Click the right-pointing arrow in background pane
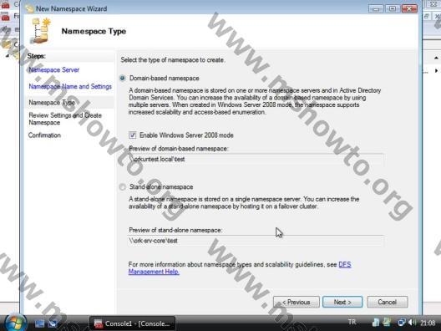The width and height of the screenshot is (441, 331). [x=436, y=70]
